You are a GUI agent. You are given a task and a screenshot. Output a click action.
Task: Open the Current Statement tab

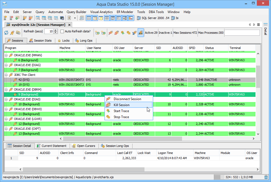(52, 146)
